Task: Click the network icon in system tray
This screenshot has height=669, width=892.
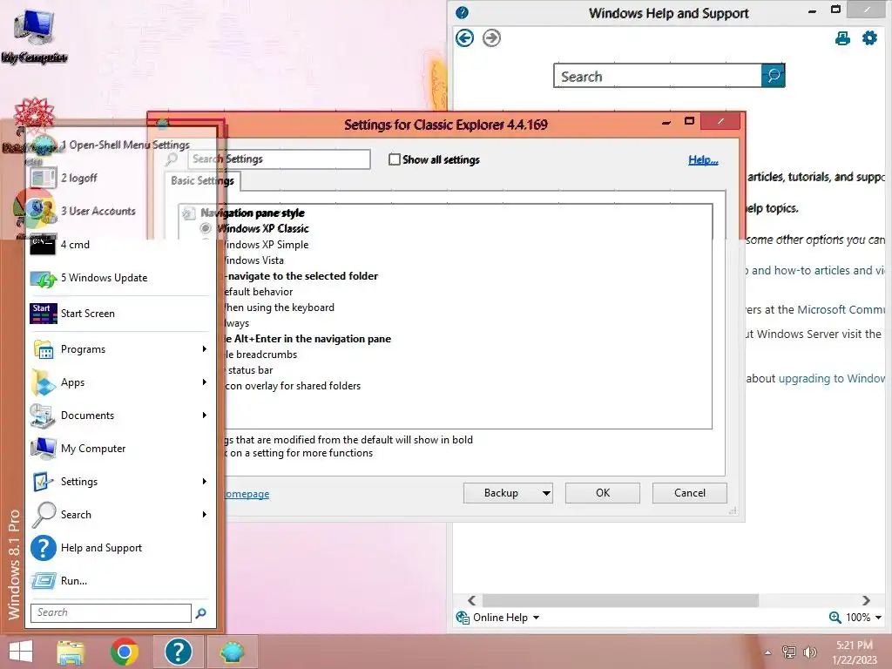Action: 789,652
